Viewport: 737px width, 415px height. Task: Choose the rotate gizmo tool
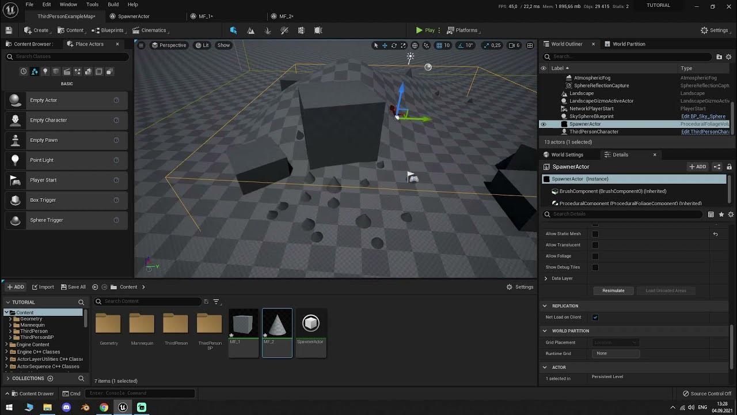click(394, 45)
